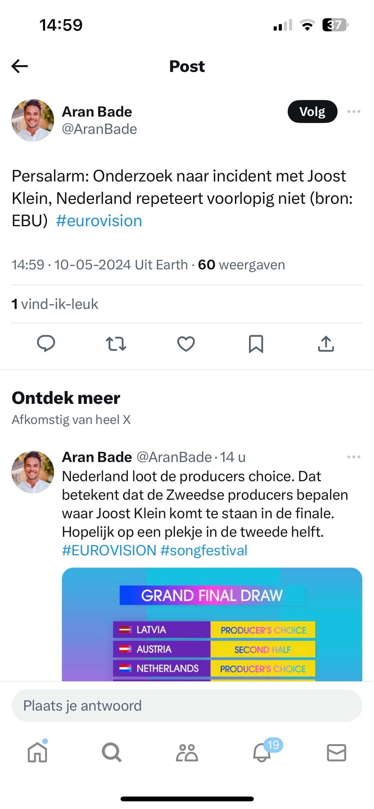The height and width of the screenshot is (809, 374).
Task: Tap the #eurovision hashtag link
Action: click(99, 221)
